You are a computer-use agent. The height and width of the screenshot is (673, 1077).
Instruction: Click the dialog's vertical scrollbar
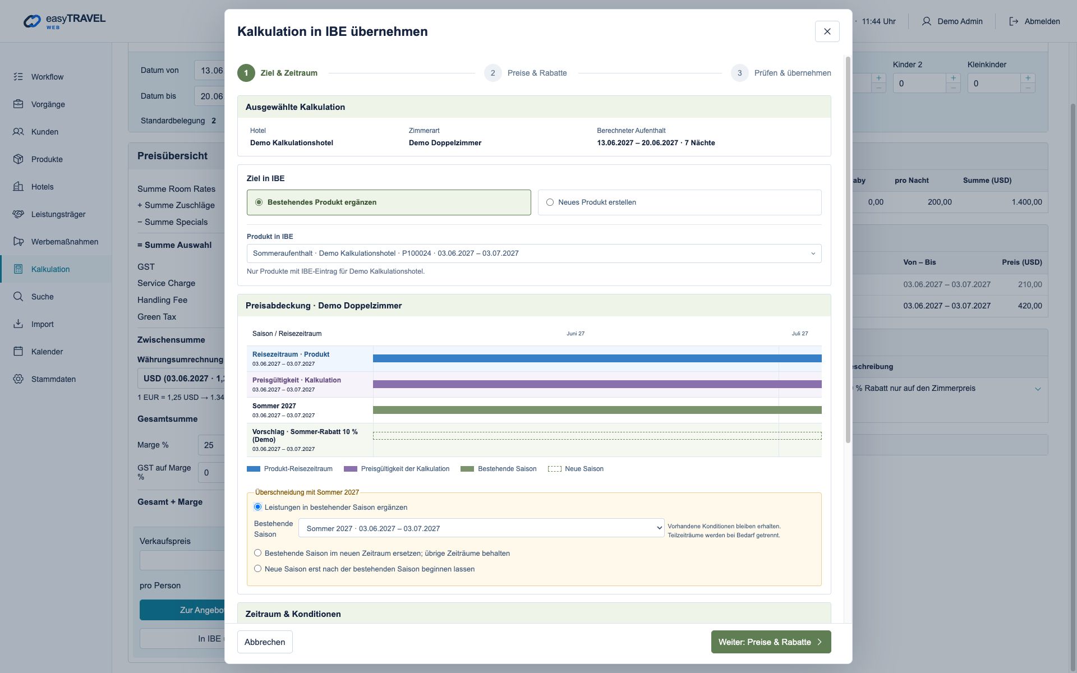(848, 250)
